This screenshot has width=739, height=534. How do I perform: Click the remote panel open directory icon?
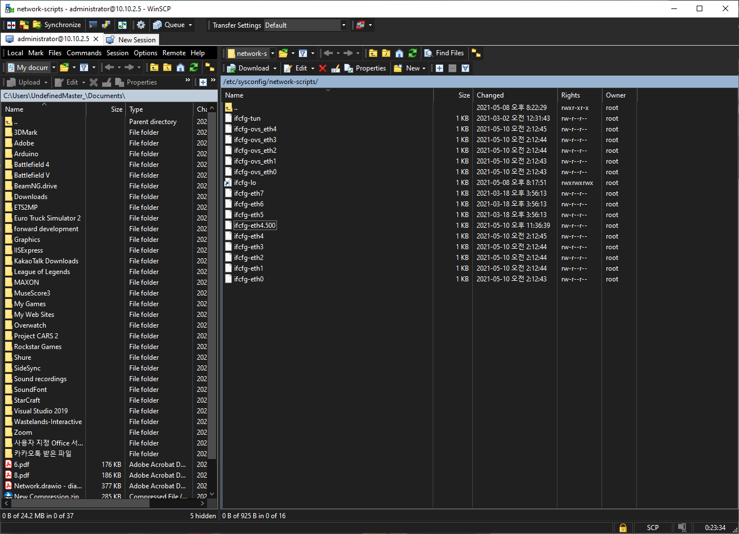point(283,54)
